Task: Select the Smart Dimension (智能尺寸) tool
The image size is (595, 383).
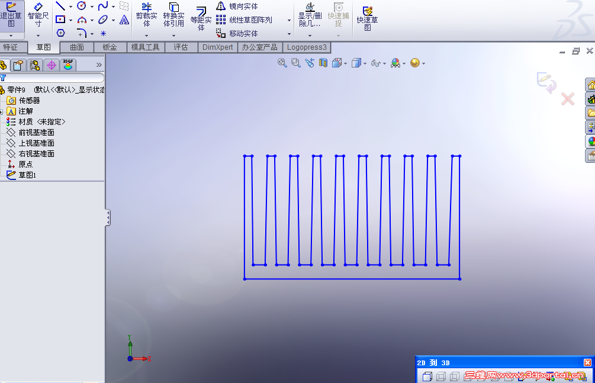Action: [38, 15]
